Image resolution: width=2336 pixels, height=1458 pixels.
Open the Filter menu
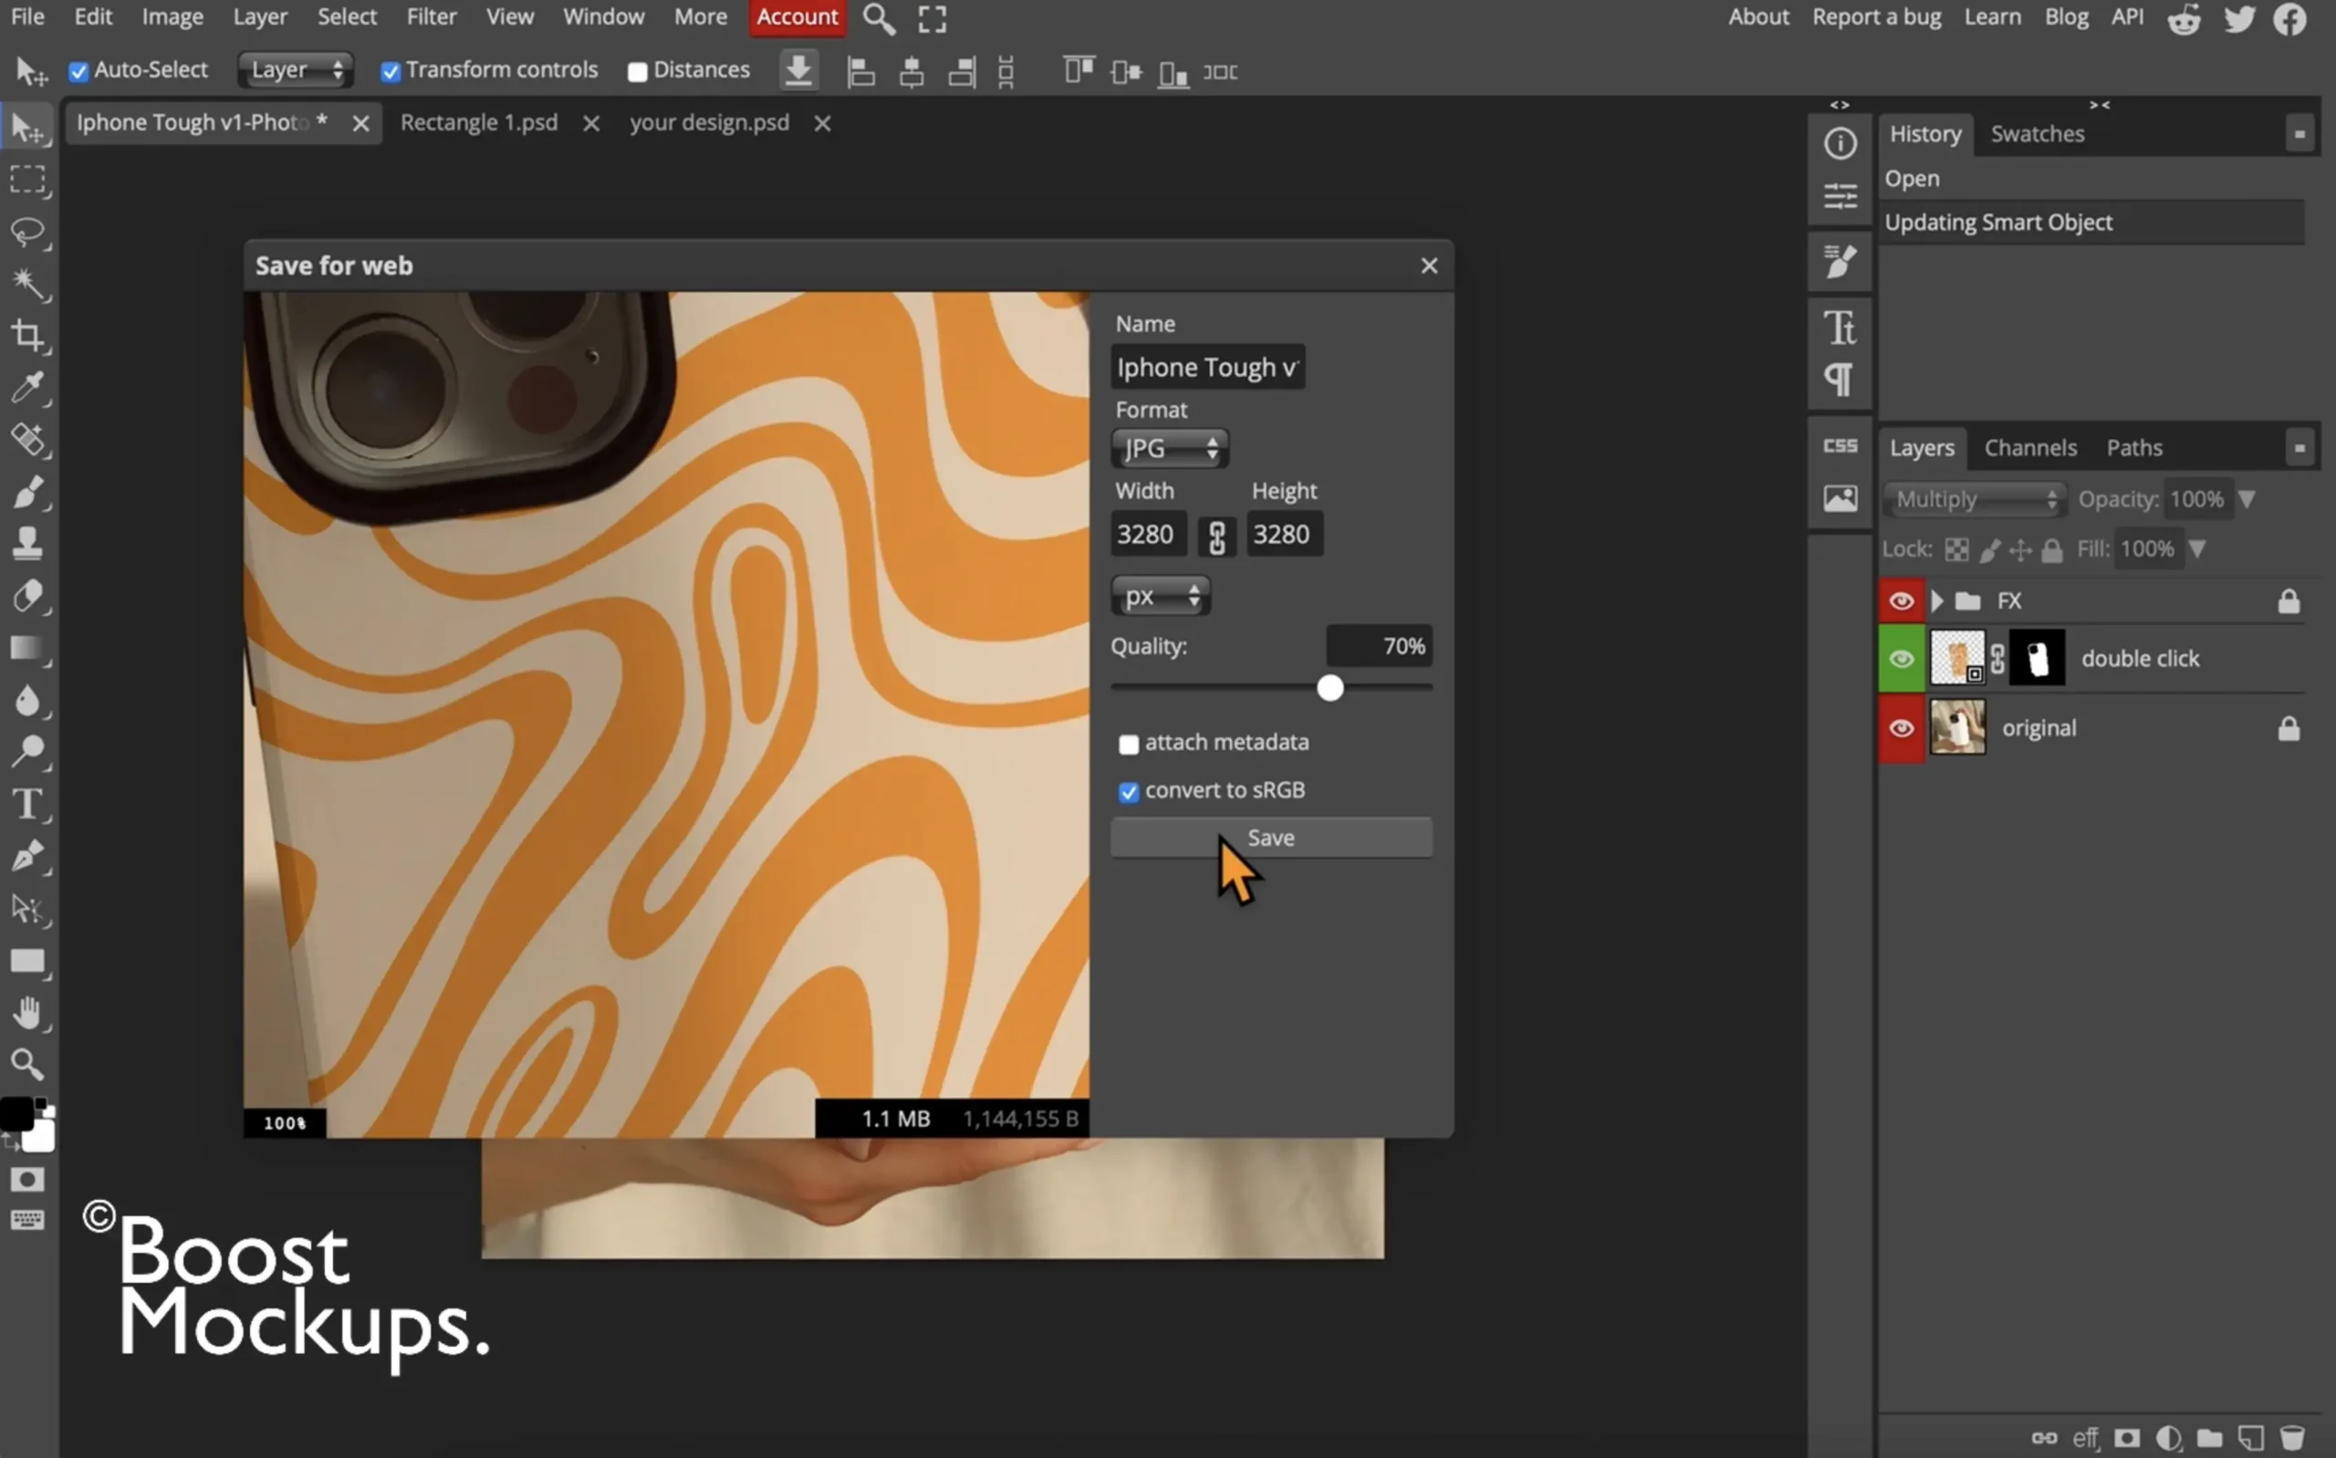431,16
